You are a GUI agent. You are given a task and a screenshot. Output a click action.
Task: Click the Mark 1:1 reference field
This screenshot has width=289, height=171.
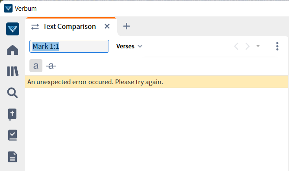coord(69,46)
